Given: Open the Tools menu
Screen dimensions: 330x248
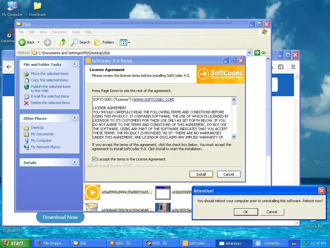Looking at the screenshot, I should [75, 32].
